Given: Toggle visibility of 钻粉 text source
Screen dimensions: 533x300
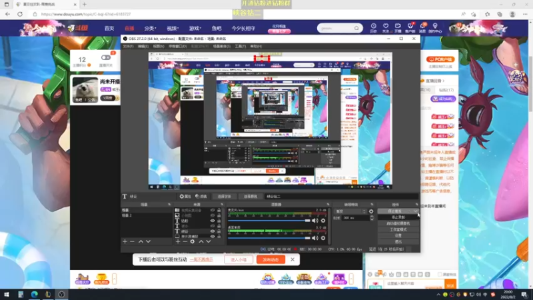Looking at the screenshot, I should tap(213, 221).
